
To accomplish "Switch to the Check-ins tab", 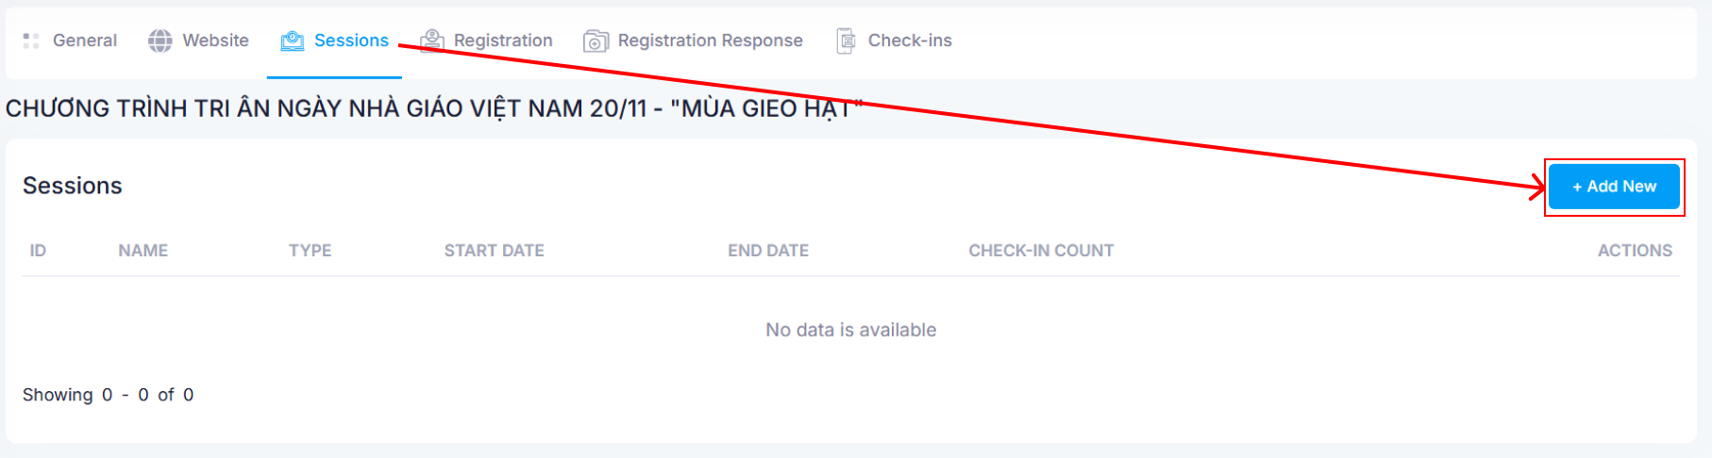I will point(910,41).
